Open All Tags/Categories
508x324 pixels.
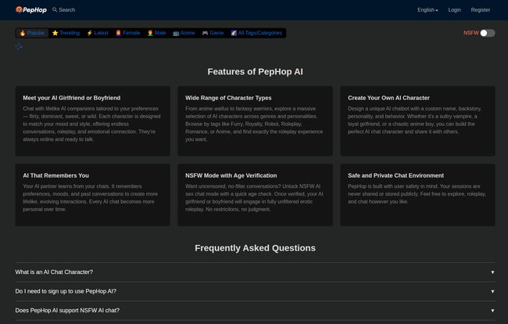tap(256, 33)
